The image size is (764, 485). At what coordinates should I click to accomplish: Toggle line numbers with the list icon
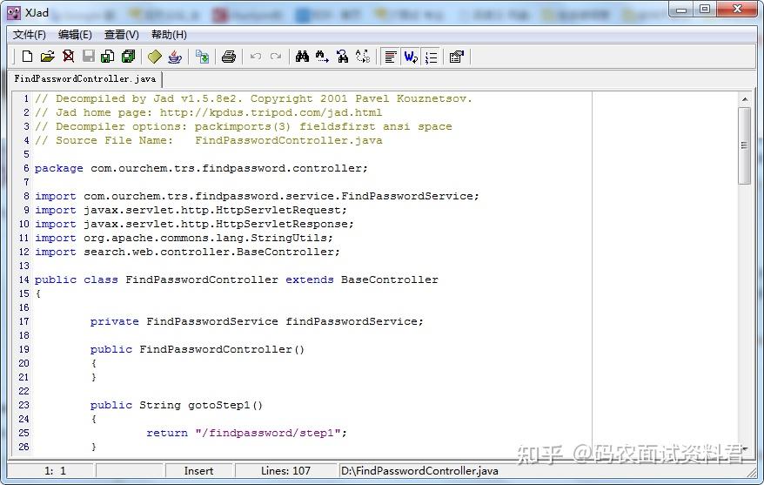pyautogui.click(x=432, y=57)
